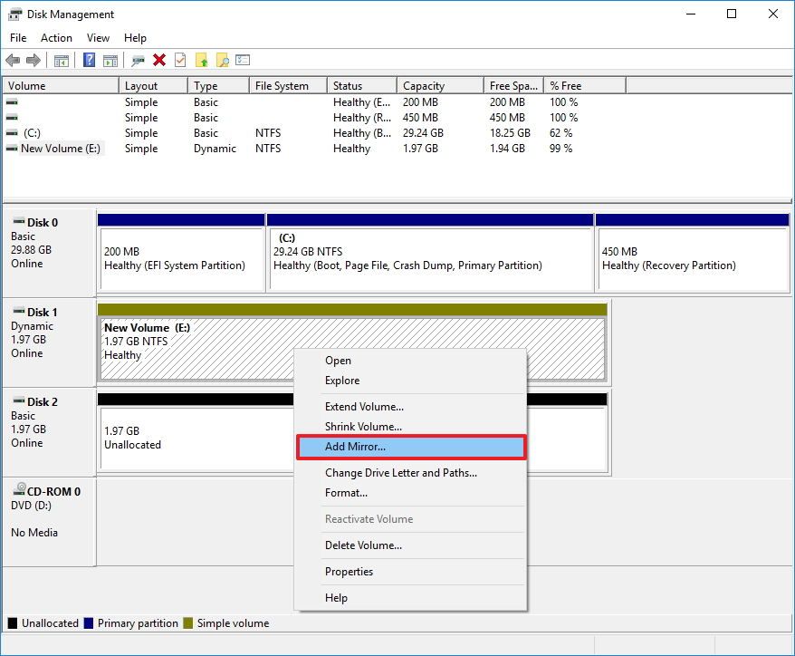Toggle the console tree pane visibility
This screenshot has width=795, height=656.
pos(60,60)
